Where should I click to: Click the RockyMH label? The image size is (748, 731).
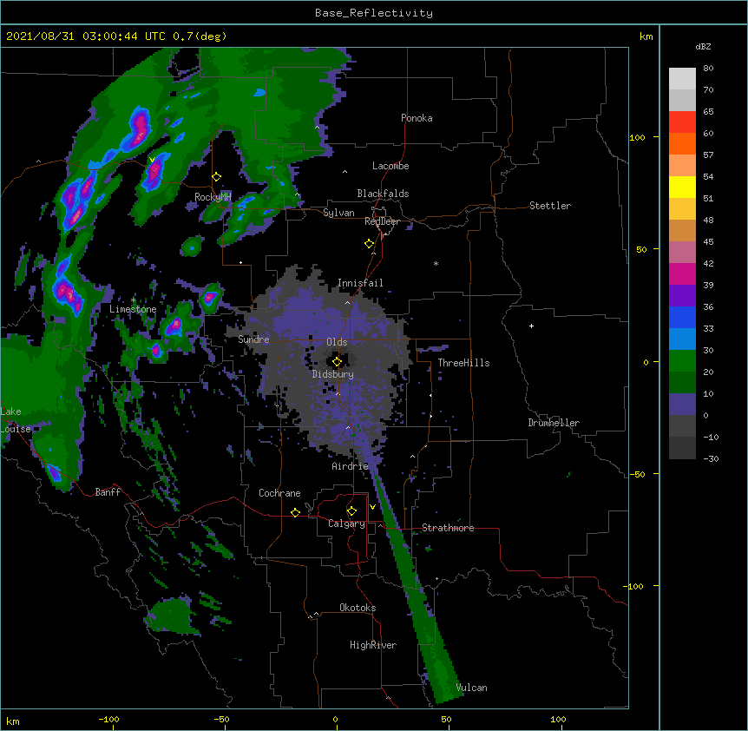(x=213, y=197)
